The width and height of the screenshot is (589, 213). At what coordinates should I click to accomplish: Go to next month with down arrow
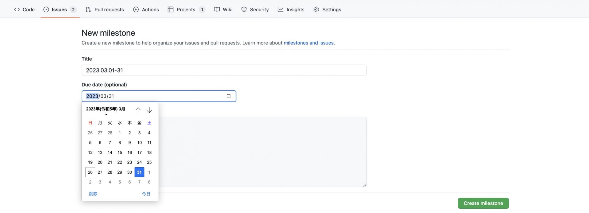[x=149, y=110]
